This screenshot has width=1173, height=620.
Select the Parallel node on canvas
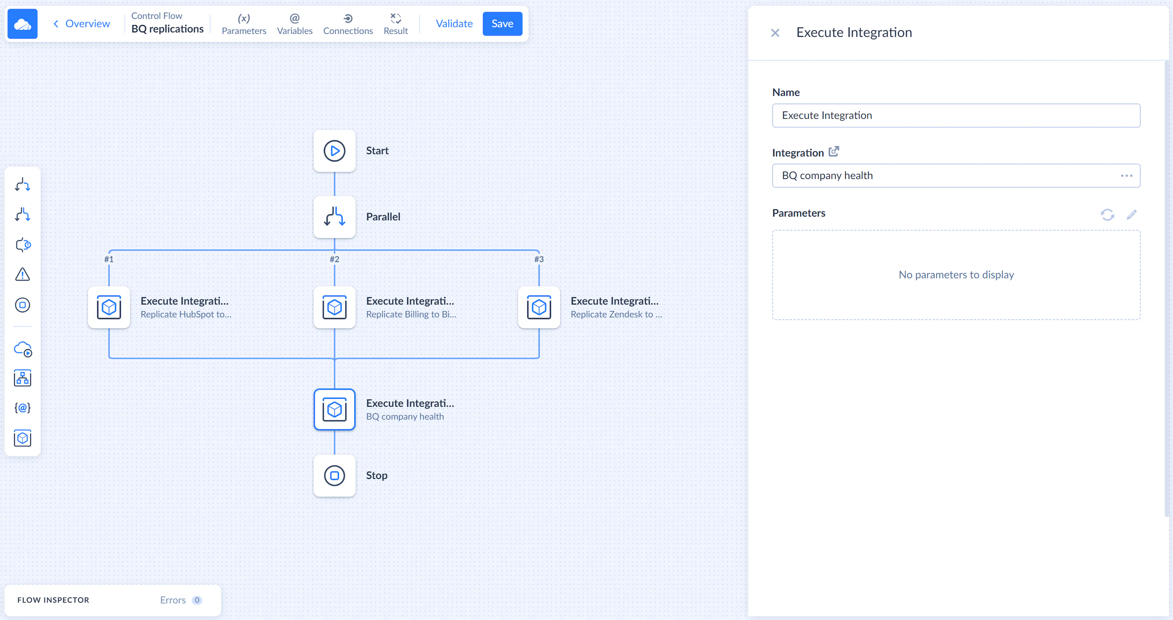pyautogui.click(x=335, y=217)
